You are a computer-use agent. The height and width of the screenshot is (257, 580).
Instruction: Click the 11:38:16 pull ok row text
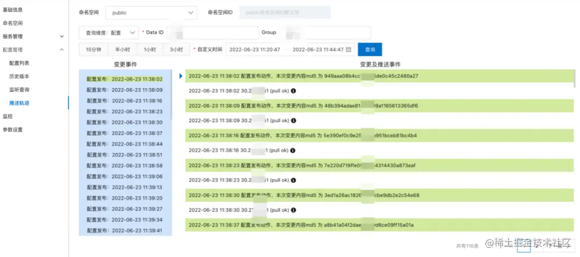pos(238,151)
